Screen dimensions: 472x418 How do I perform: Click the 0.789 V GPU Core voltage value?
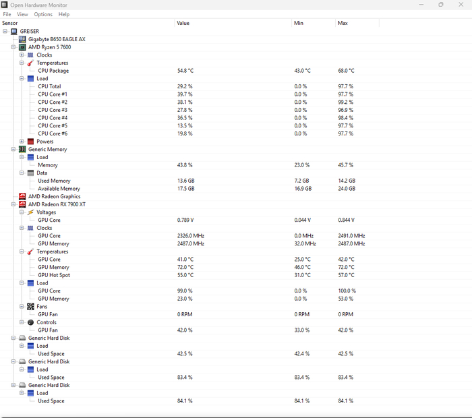pyautogui.click(x=185, y=220)
